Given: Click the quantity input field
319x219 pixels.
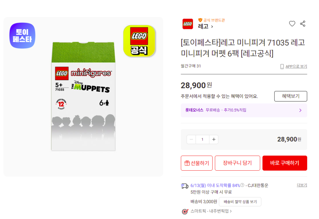Looking at the screenshot, I should pos(202,139).
